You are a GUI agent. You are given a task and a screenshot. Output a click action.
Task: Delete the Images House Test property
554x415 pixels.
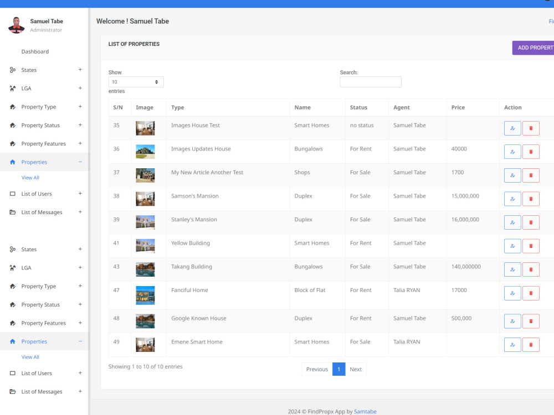(x=531, y=128)
